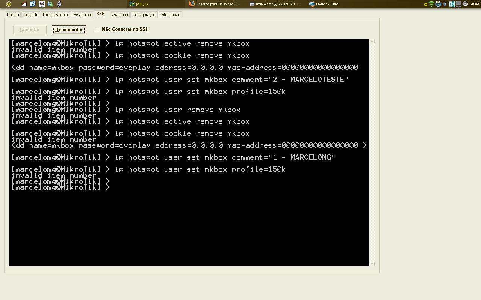Screen dimensions: 481x300
Task: Click the blue round tray icon
Action: click(438, 4)
